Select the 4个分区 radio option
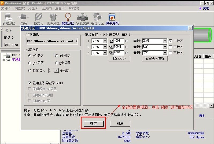Screen dimensions: 214x144 (x=57, y=56)
